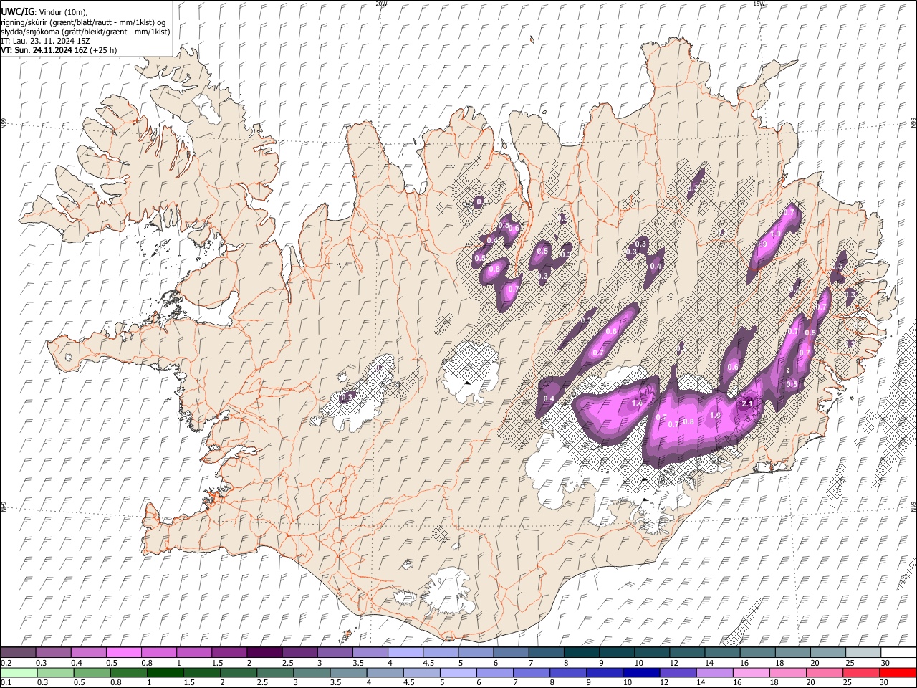The image size is (917, 688).
Task: Select the light blue rain-scale swatch labeled 5
Action: pos(458,672)
